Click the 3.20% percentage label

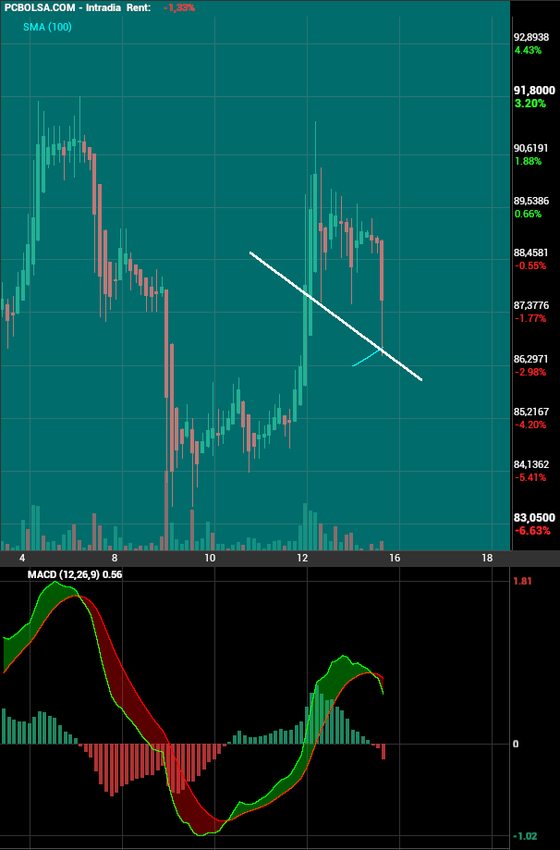pyautogui.click(x=530, y=104)
